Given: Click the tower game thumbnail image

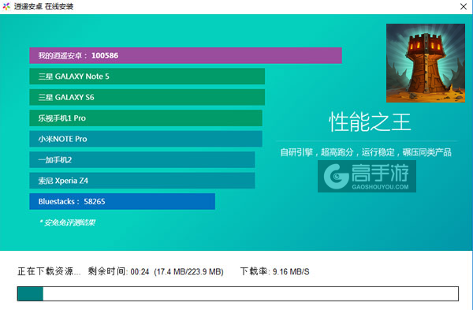Looking at the screenshot, I should [426, 63].
